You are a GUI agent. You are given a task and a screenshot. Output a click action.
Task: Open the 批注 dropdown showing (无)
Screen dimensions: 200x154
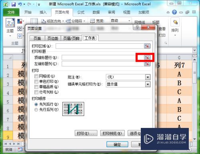coord(128,77)
